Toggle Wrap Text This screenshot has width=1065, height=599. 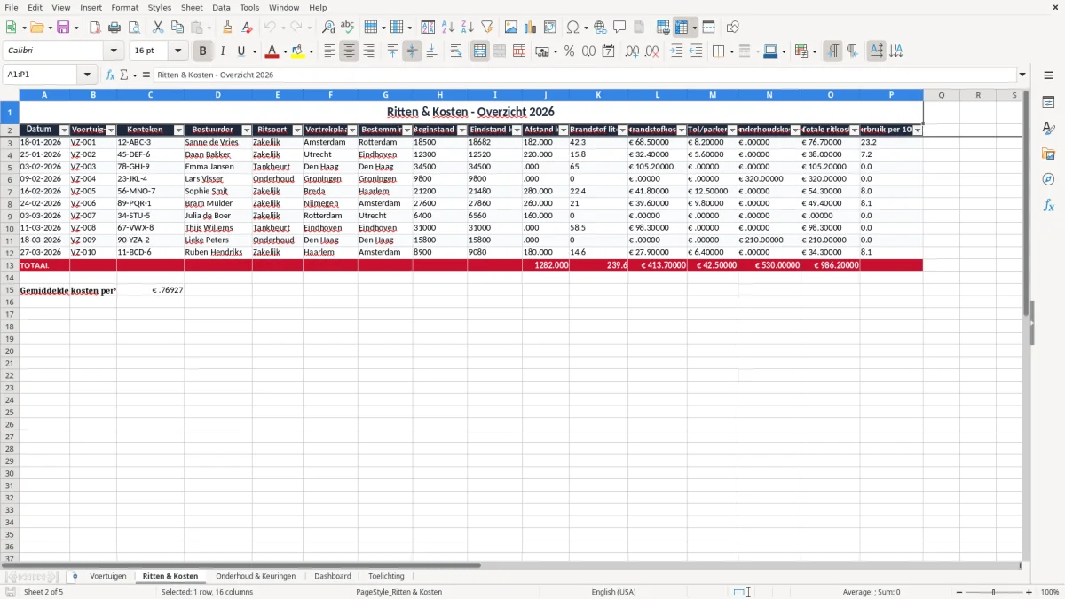click(x=456, y=51)
